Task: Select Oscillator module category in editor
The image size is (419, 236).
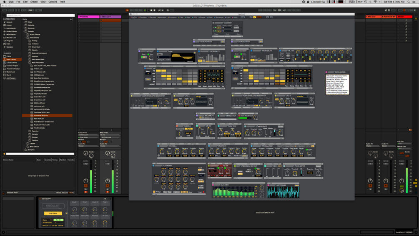Action: tap(143, 17)
